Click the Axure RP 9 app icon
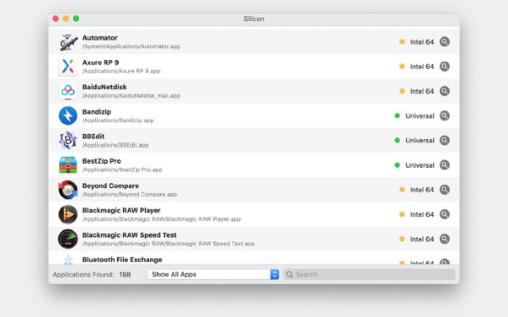 coord(68,66)
